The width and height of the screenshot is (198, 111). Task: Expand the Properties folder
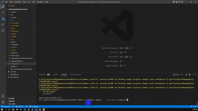[21, 45]
